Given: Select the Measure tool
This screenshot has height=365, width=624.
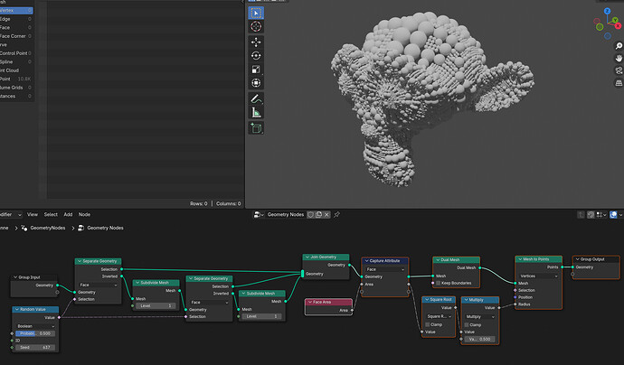Looking at the screenshot, I should [x=256, y=112].
